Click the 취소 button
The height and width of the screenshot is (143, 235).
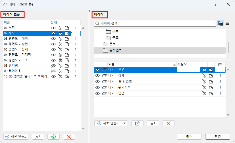pos(189,136)
